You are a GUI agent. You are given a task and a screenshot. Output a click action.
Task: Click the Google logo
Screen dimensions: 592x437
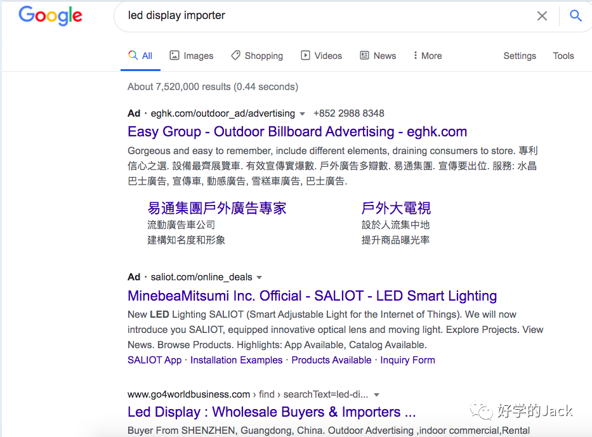(50, 15)
